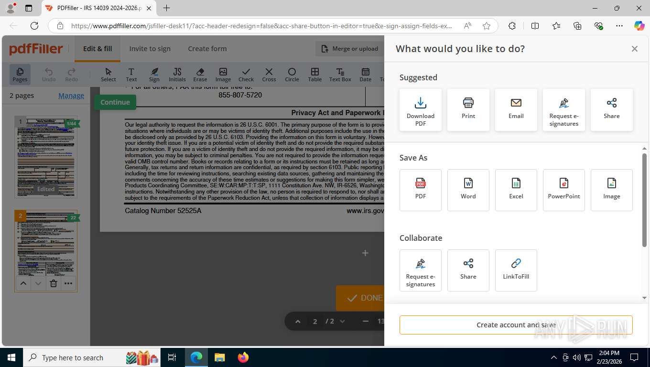650x367 pixels.
Task: Click Create account and save
Action: click(516, 325)
